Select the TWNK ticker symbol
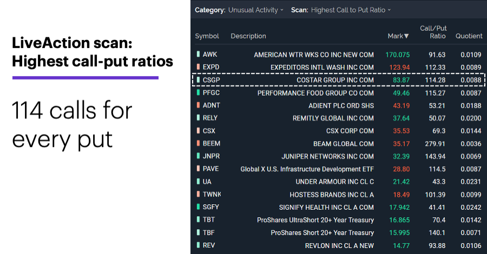 coord(212,195)
